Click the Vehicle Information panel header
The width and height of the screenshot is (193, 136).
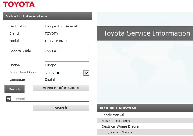[47, 16]
